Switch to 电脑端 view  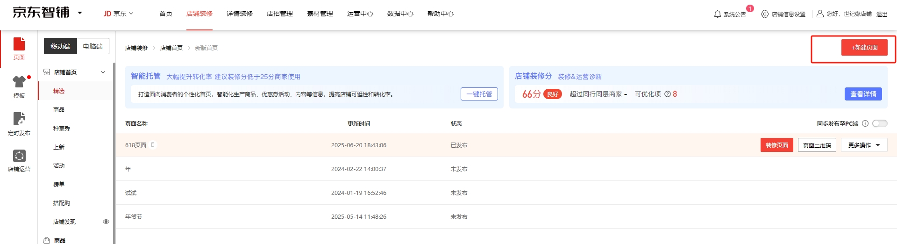(x=93, y=46)
